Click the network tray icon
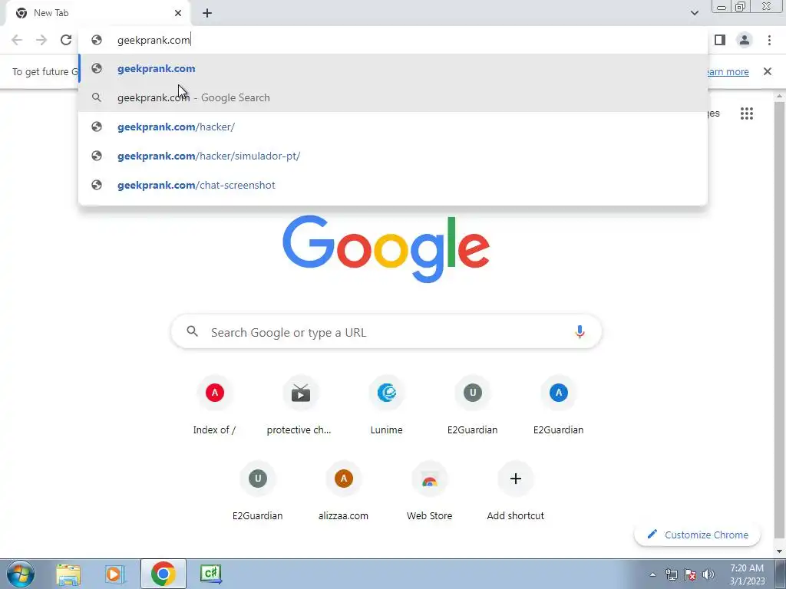 click(x=671, y=574)
